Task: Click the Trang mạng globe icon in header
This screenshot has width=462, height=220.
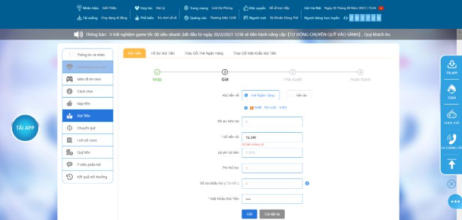Action: click(x=186, y=8)
